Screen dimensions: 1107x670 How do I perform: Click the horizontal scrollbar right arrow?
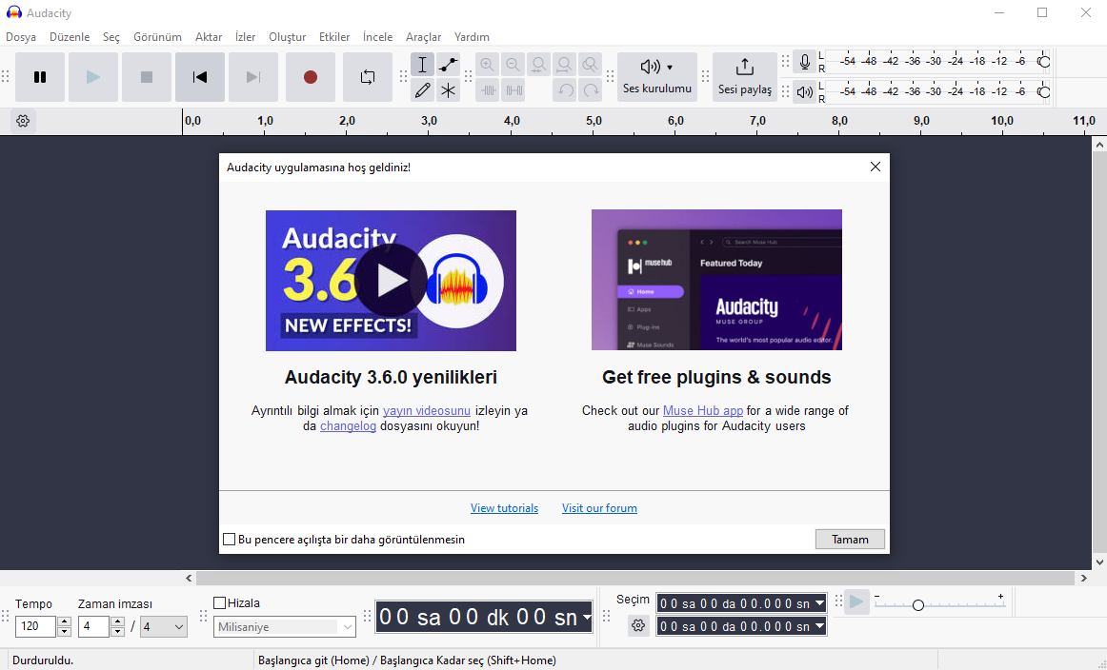click(x=1084, y=579)
